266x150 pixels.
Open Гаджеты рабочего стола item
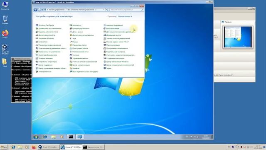(47, 32)
